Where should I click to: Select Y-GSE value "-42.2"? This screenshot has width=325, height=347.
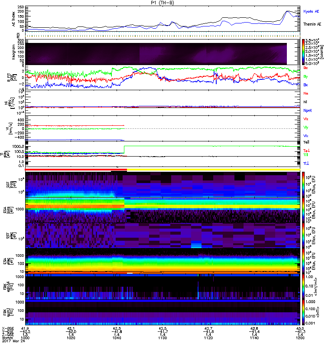(25, 332)
